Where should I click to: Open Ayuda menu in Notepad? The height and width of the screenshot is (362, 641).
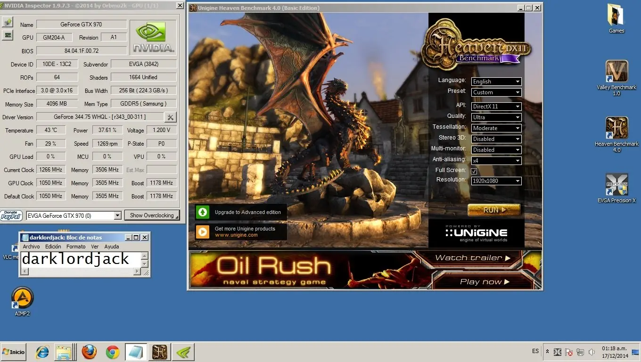click(112, 247)
